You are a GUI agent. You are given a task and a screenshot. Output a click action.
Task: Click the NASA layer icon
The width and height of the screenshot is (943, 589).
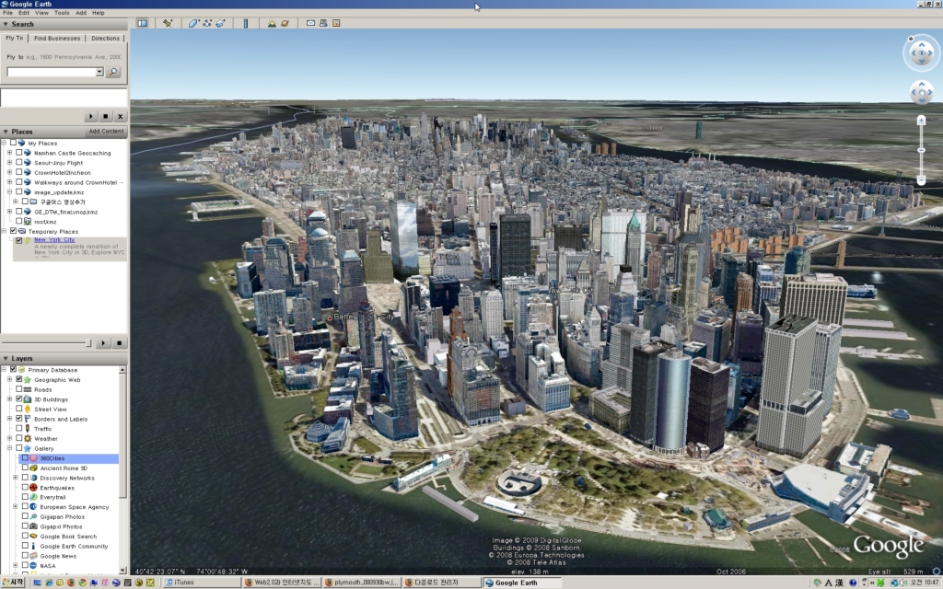coord(34,566)
